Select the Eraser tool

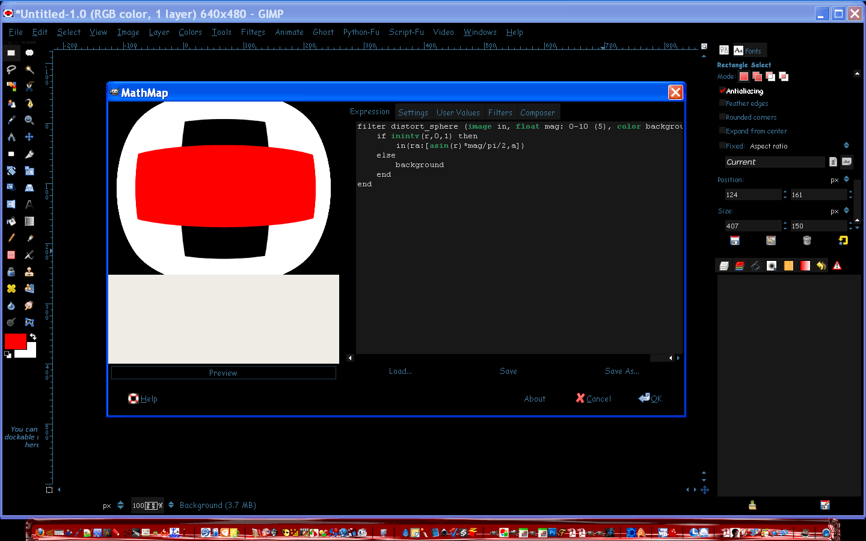coord(11,255)
